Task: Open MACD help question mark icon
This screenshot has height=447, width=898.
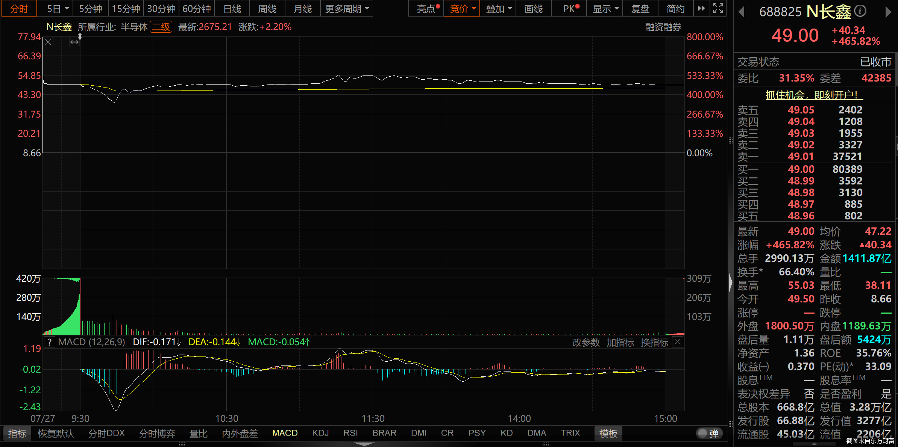Action: click(50, 342)
